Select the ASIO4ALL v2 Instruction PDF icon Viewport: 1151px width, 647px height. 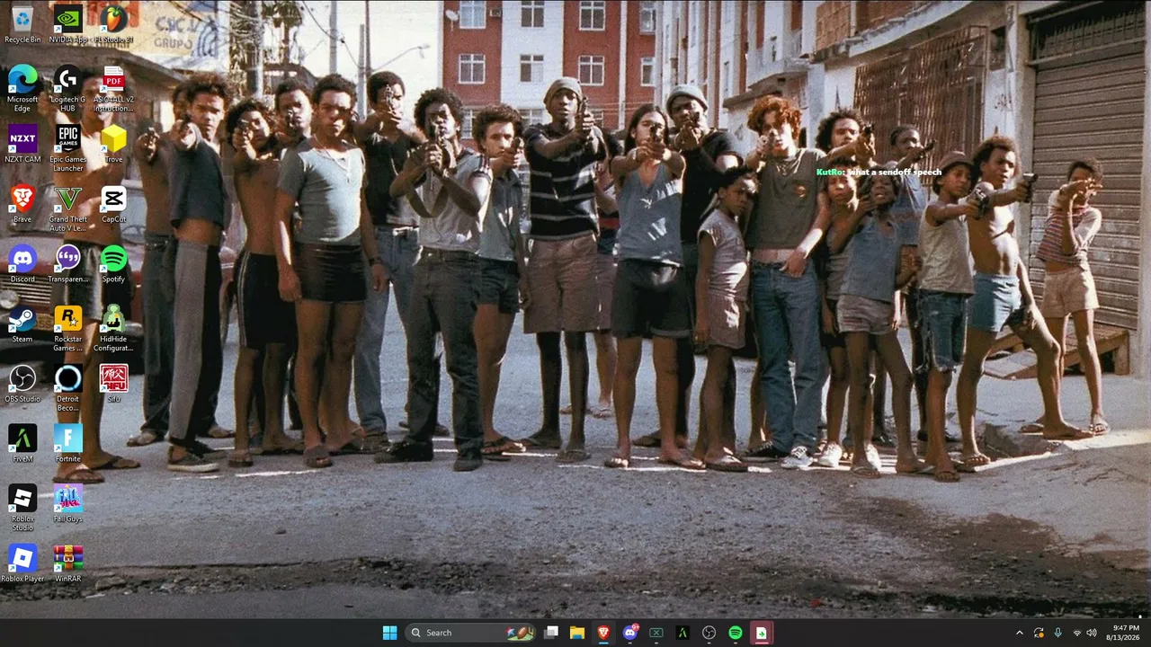(x=113, y=89)
